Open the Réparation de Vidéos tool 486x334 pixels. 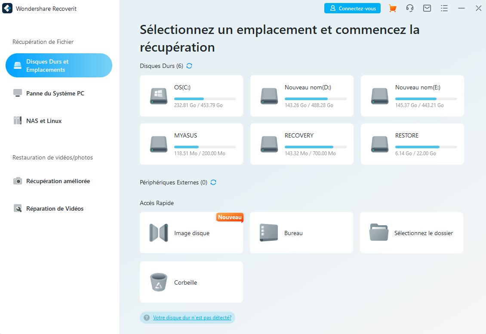55,208
